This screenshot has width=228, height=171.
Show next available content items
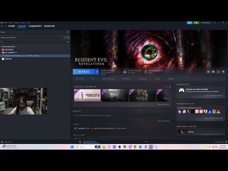point(166,87)
